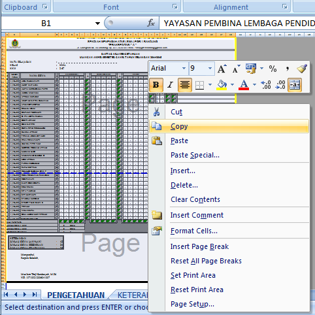Choose Cut from the context menu
This screenshot has width=315, height=315.
pos(229,112)
